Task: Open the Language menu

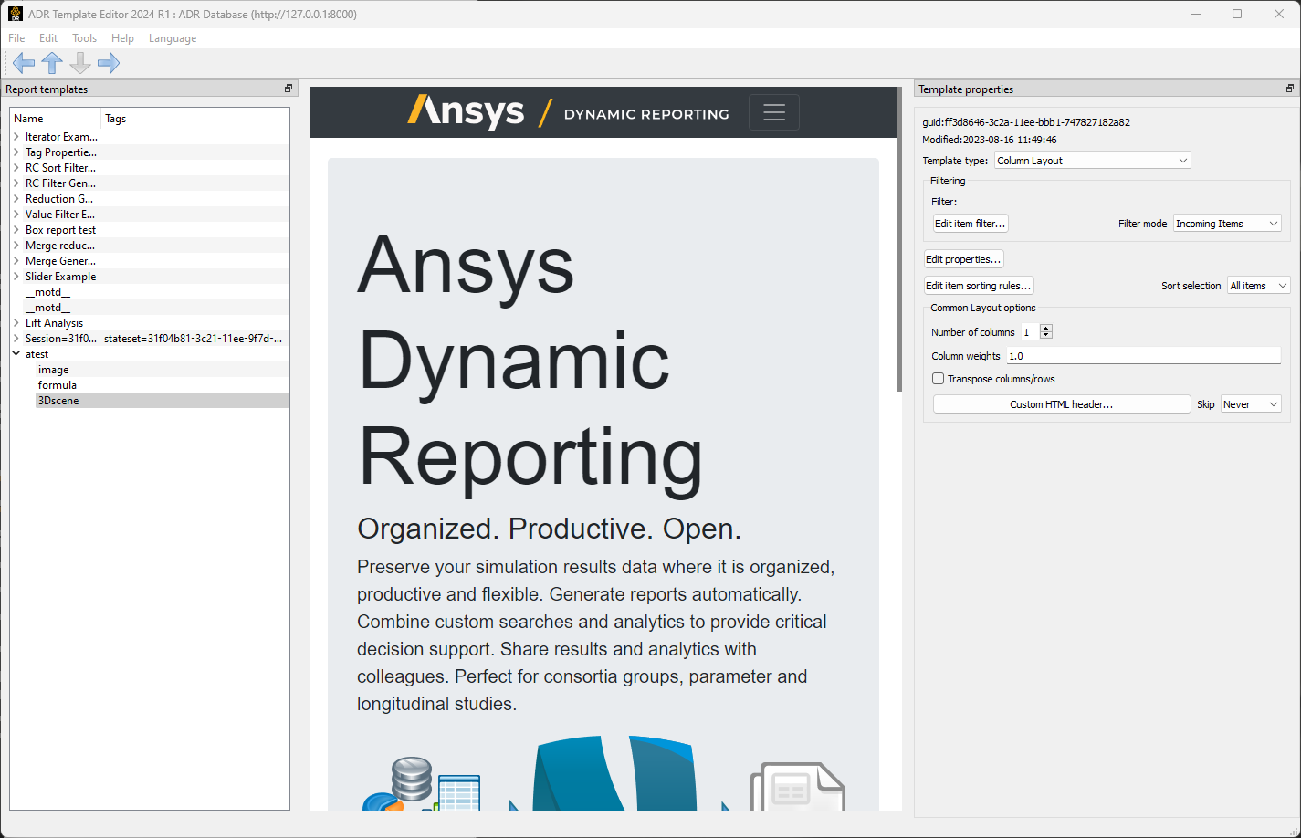Action: pyautogui.click(x=173, y=38)
